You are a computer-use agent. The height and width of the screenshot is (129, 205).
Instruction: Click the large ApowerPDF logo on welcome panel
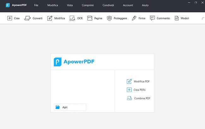[x=74, y=62]
